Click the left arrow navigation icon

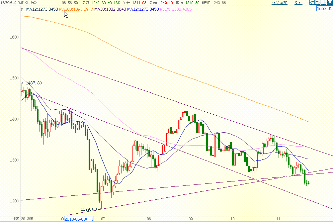(312, 2)
